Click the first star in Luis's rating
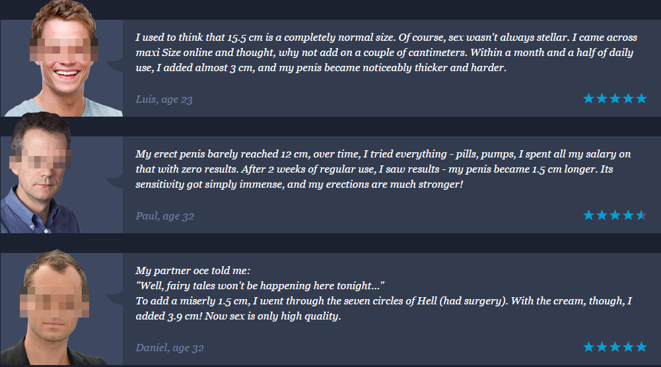 tap(588, 99)
